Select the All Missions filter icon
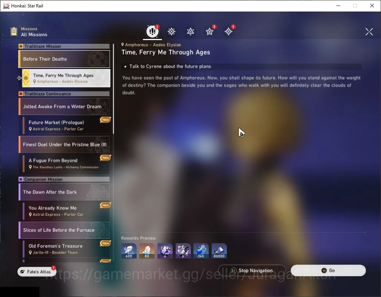381x297 pixels. [152, 31]
